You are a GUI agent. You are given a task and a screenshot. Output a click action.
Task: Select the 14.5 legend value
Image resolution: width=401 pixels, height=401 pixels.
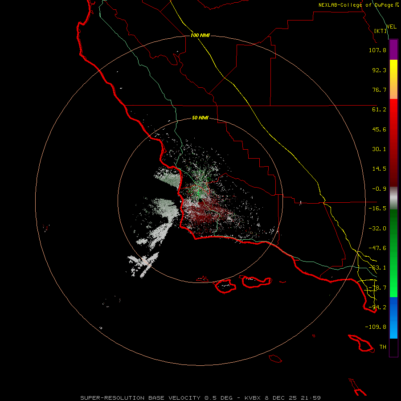pos(379,169)
